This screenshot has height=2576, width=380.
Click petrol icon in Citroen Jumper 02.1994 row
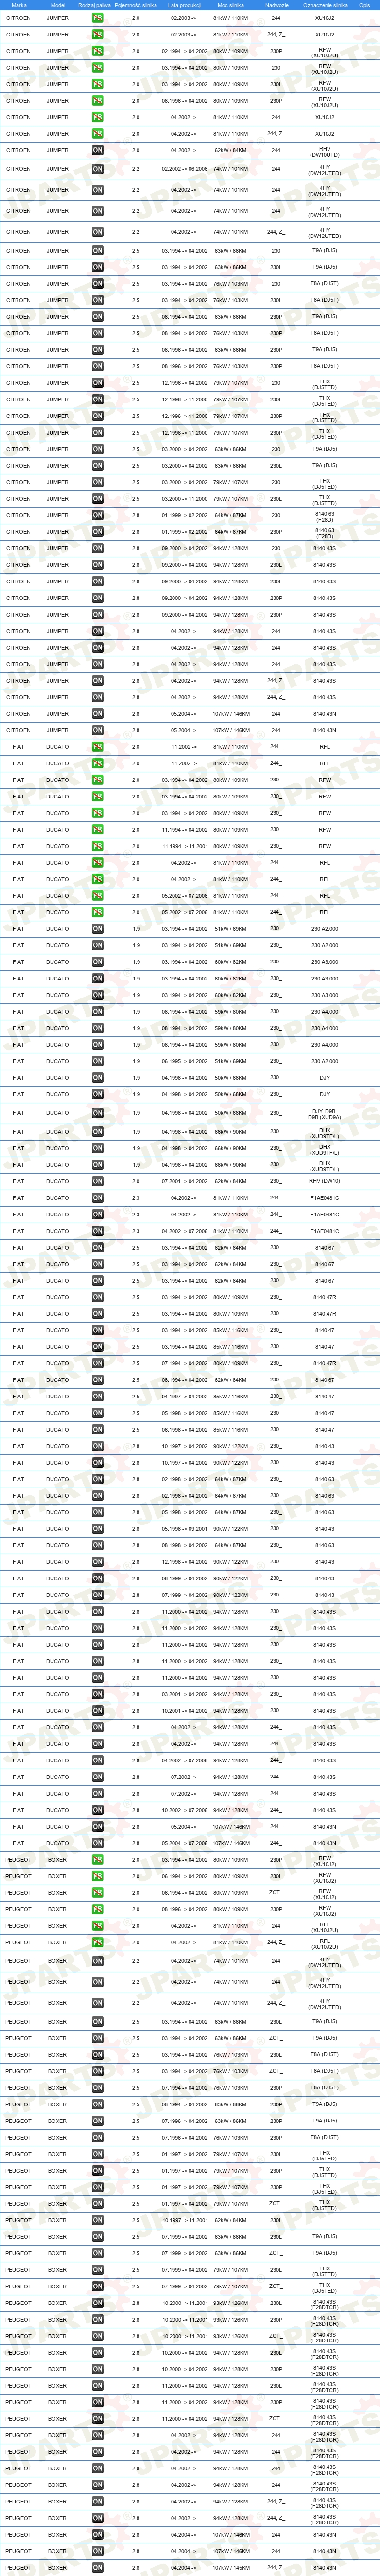point(98,51)
